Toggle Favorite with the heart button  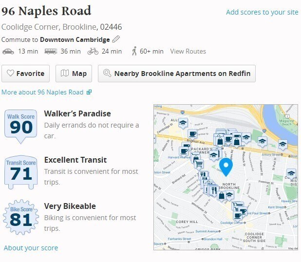pos(25,74)
